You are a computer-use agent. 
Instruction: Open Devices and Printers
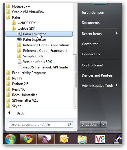pyautogui.click(x=97, y=75)
